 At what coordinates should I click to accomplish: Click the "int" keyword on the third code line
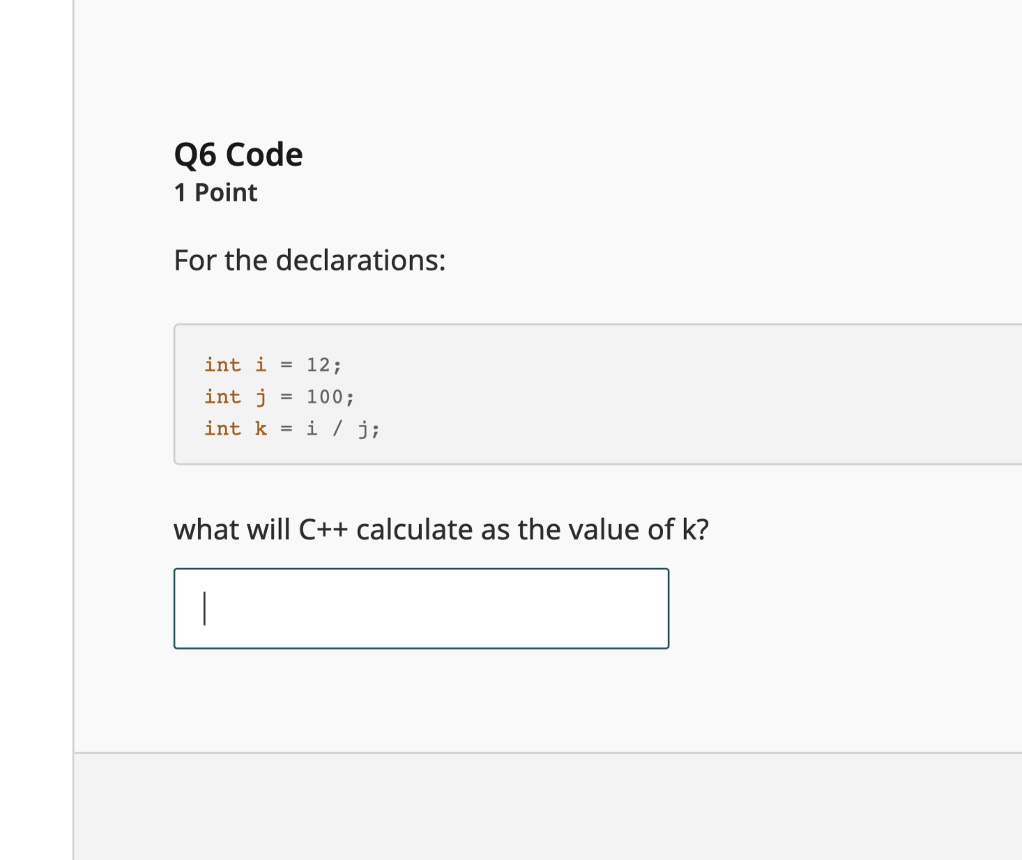pyautogui.click(x=222, y=429)
